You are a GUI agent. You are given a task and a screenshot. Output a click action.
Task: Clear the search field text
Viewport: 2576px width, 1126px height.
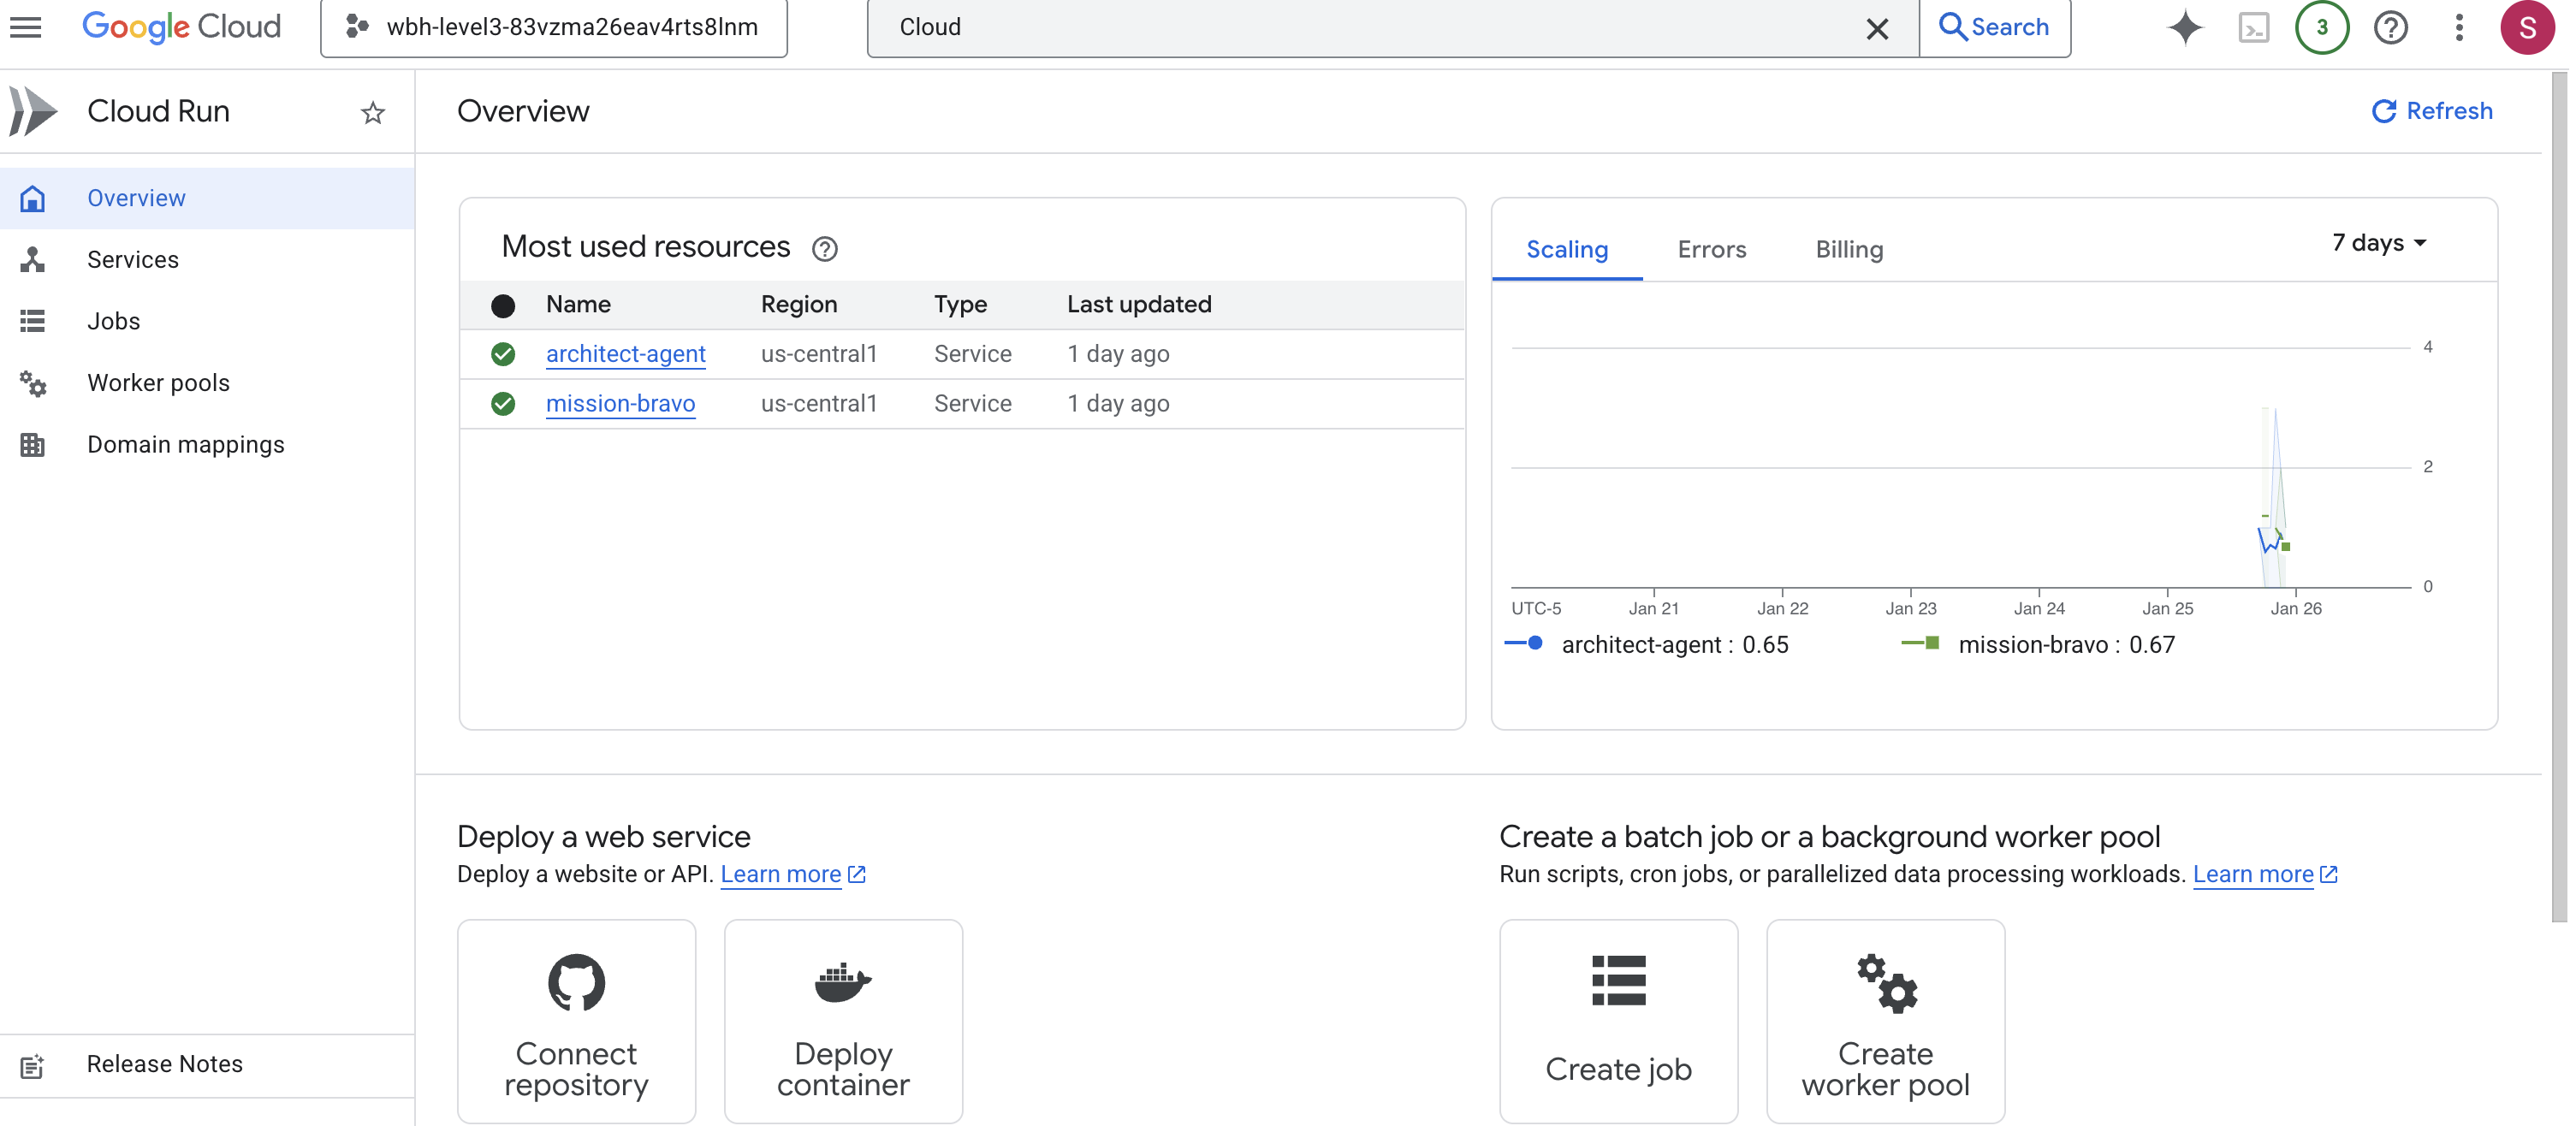pyautogui.click(x=1876, y=28)
